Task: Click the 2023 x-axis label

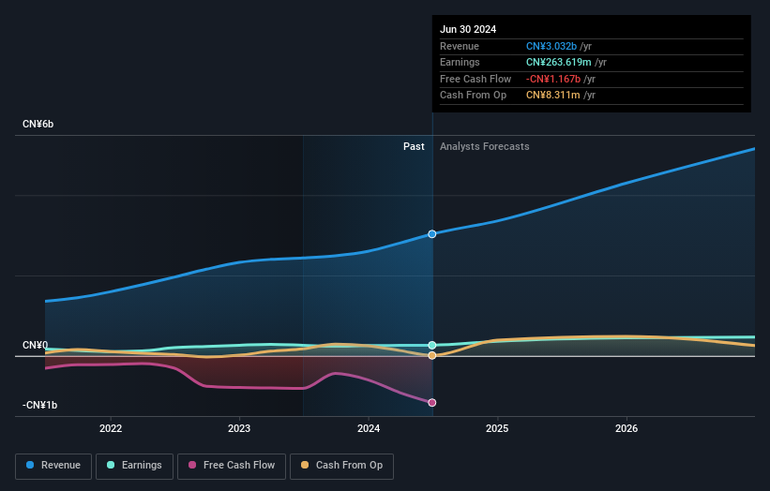Action: point(239,428)
